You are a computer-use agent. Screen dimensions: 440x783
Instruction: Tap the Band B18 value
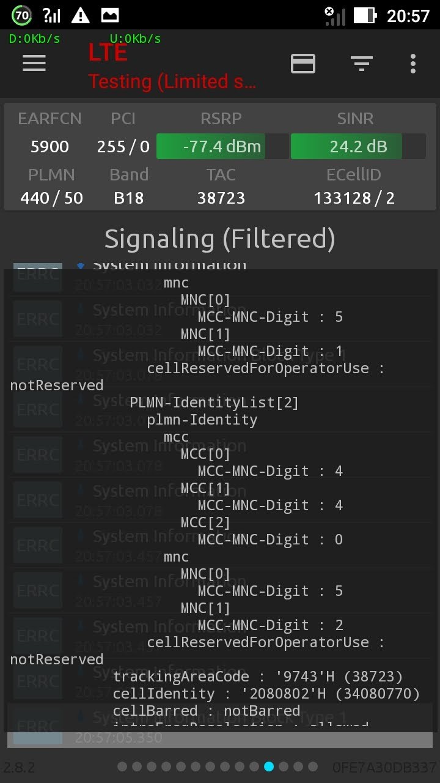pyautogui.click(x=128, y=198)
